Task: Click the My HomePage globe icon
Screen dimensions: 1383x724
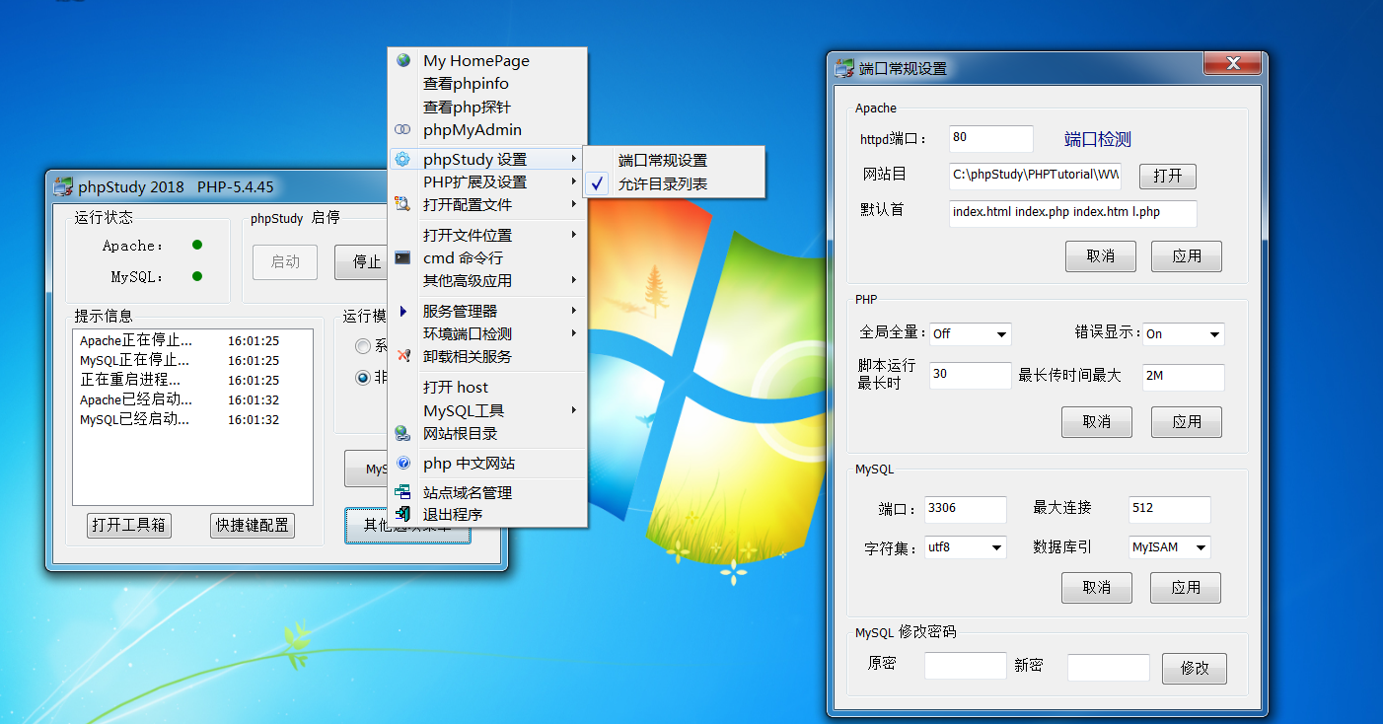Action: click(403, 60)
